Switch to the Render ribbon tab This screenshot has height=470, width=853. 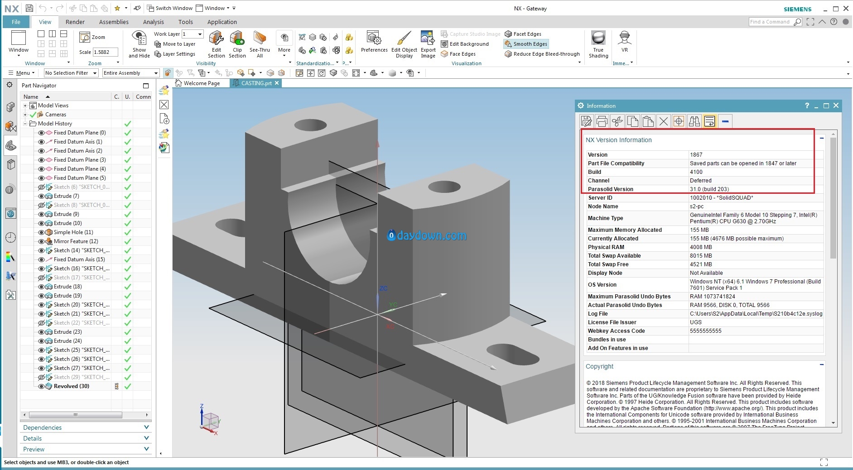[75, 22]
